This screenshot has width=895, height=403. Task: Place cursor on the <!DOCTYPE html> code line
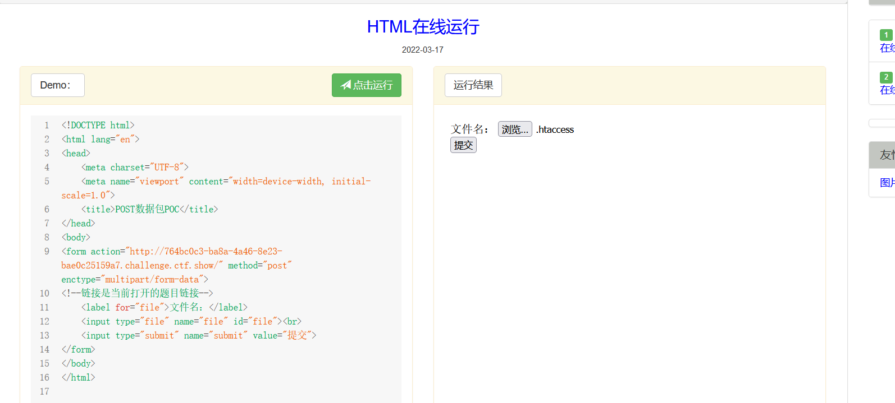click(98, 125)
